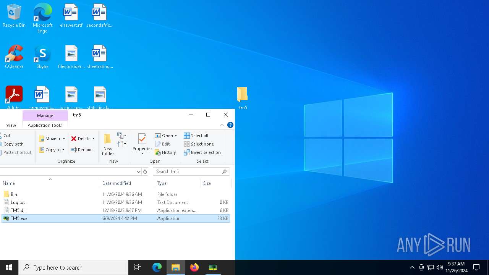489x275 pixels.
Task: Open the New item dropdown
Action: click(x=122, y=136)
